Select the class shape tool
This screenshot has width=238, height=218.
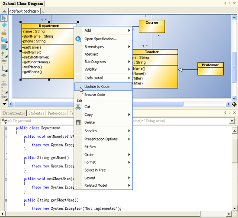coord(4,47)
